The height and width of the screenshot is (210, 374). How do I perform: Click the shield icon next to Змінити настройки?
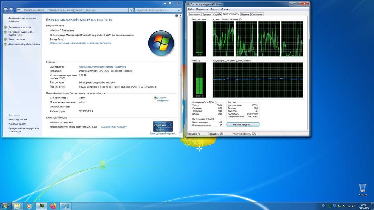tap(156, 98)
